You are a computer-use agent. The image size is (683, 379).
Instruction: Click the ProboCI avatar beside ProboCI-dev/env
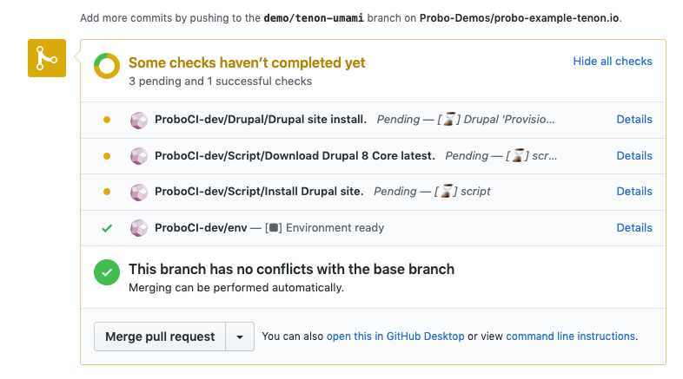(137, 228)
